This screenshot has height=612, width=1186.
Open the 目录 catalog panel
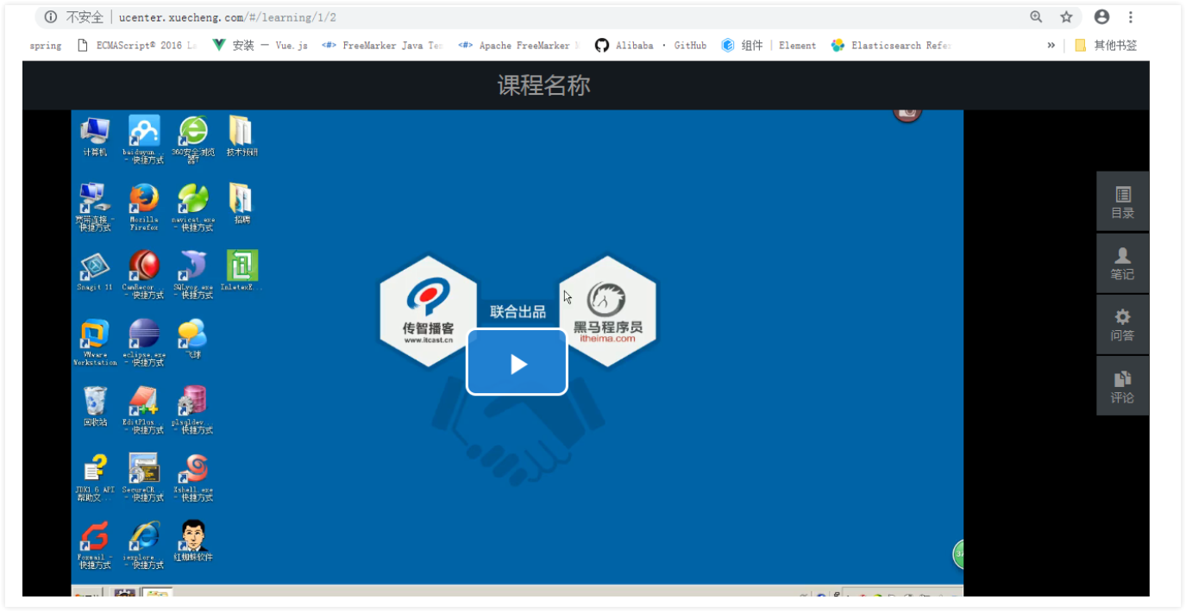point(1122,202)
